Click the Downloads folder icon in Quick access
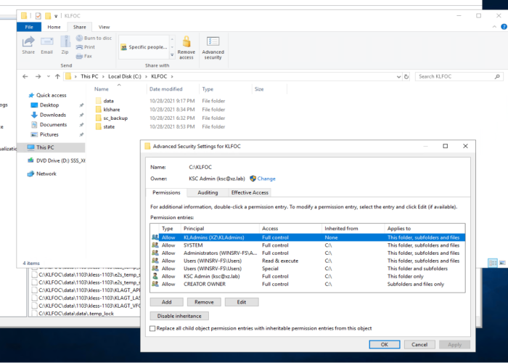Image resolution: width=508 pixels, height=363 pixels. click(x=34, y=115)
